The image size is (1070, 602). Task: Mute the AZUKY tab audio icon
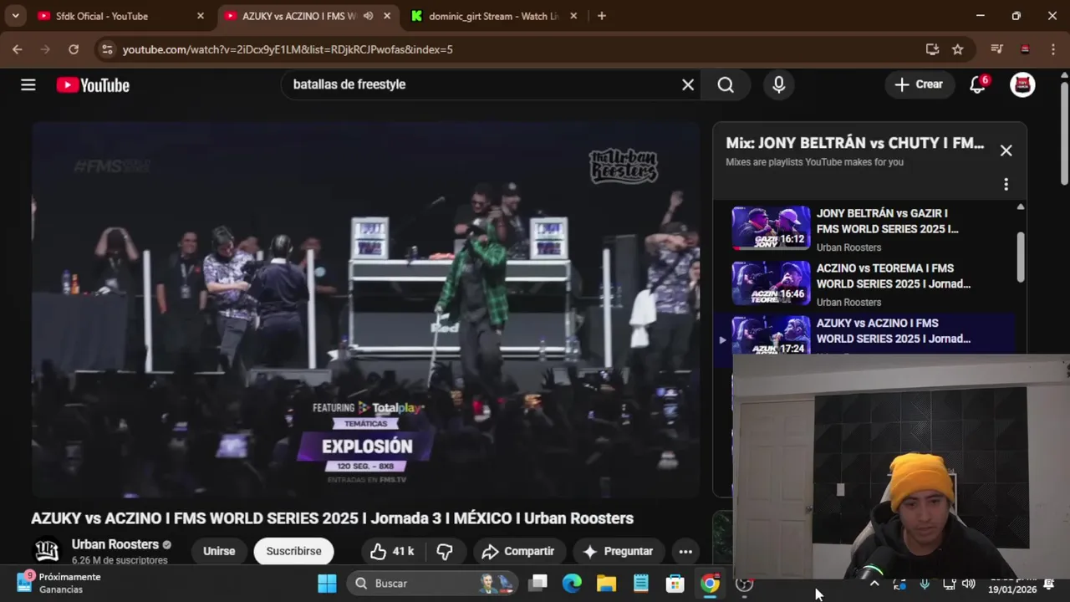[368, 16]
